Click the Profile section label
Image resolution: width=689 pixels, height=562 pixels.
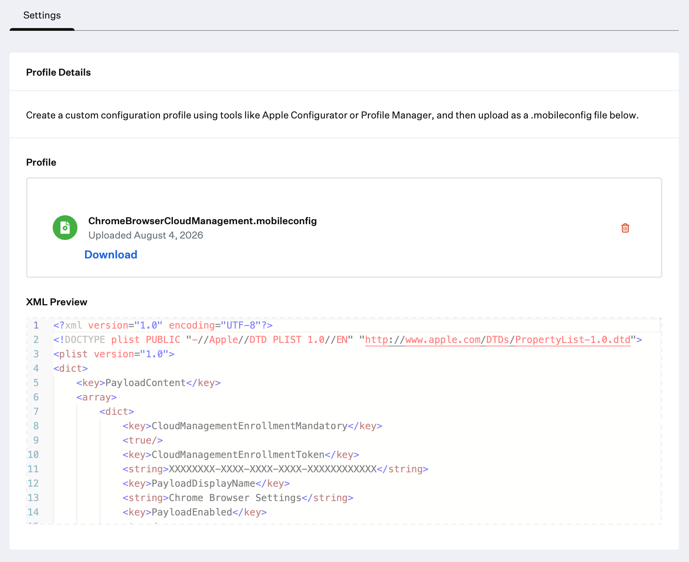[x=41, y=163]
